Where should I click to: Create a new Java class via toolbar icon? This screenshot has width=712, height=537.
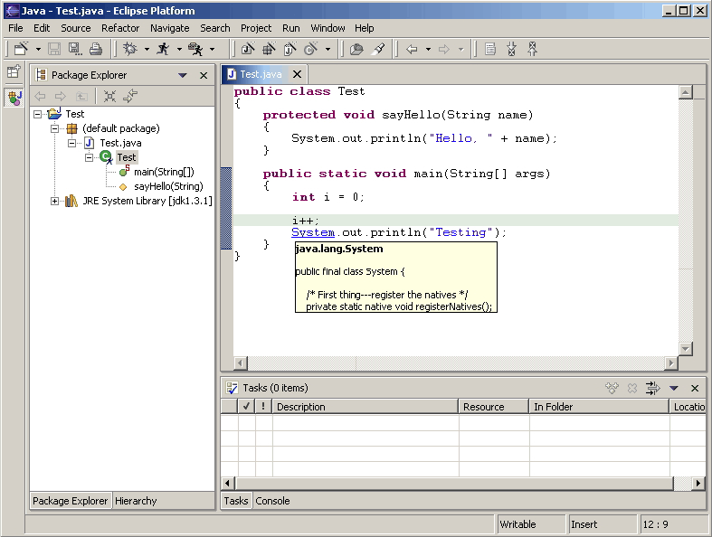coord(311,49)
